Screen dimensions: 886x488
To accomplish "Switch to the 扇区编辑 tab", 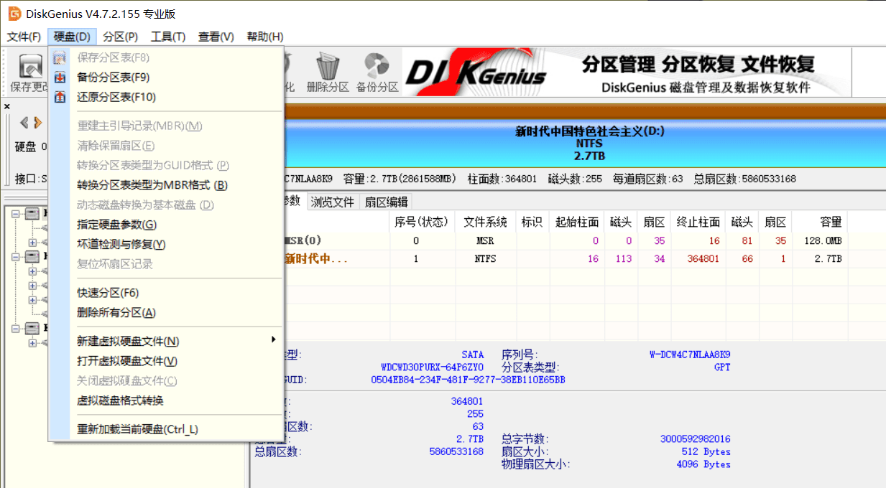I will tap(386, 202).
